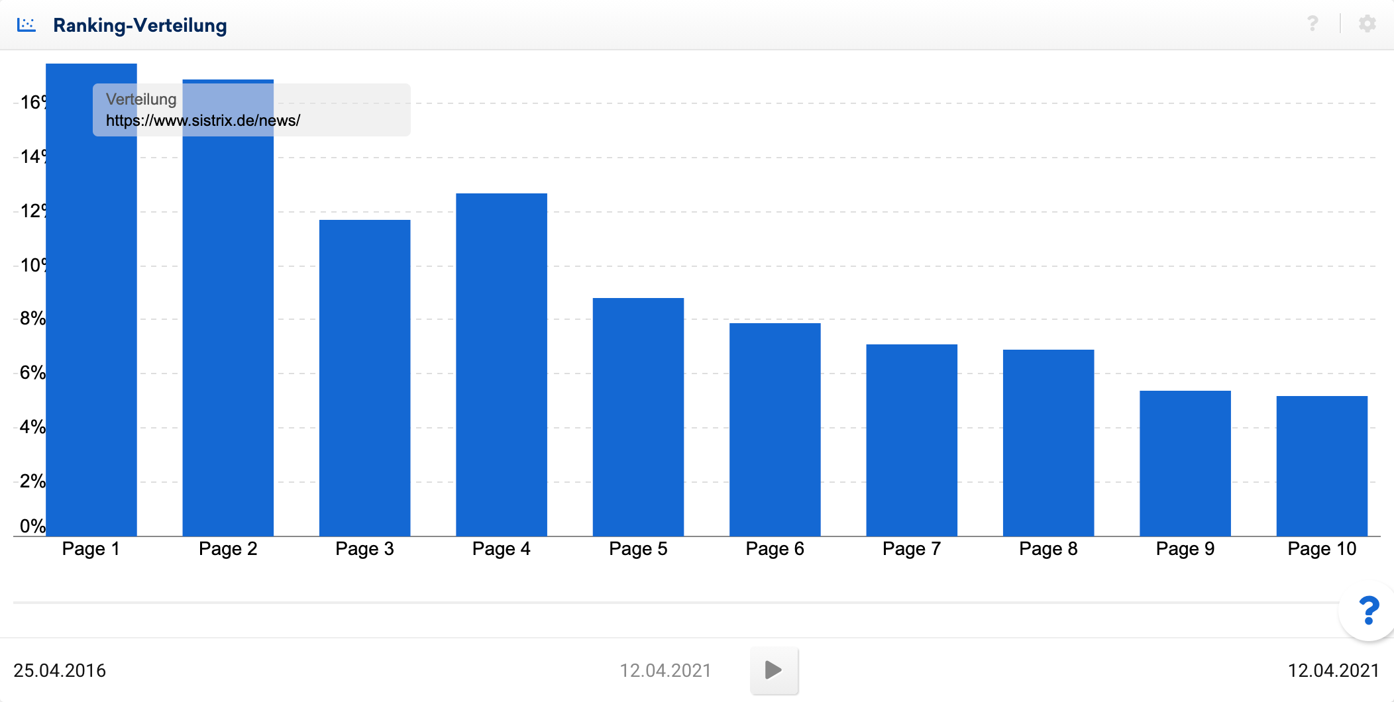This screenshot has width=1394, height=702.
Task: Select the Page 1 bar
Action: (91, 300)
